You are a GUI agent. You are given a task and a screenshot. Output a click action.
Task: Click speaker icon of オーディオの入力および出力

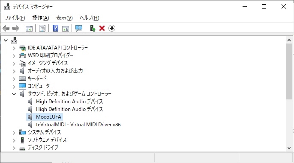click(22, 71)
